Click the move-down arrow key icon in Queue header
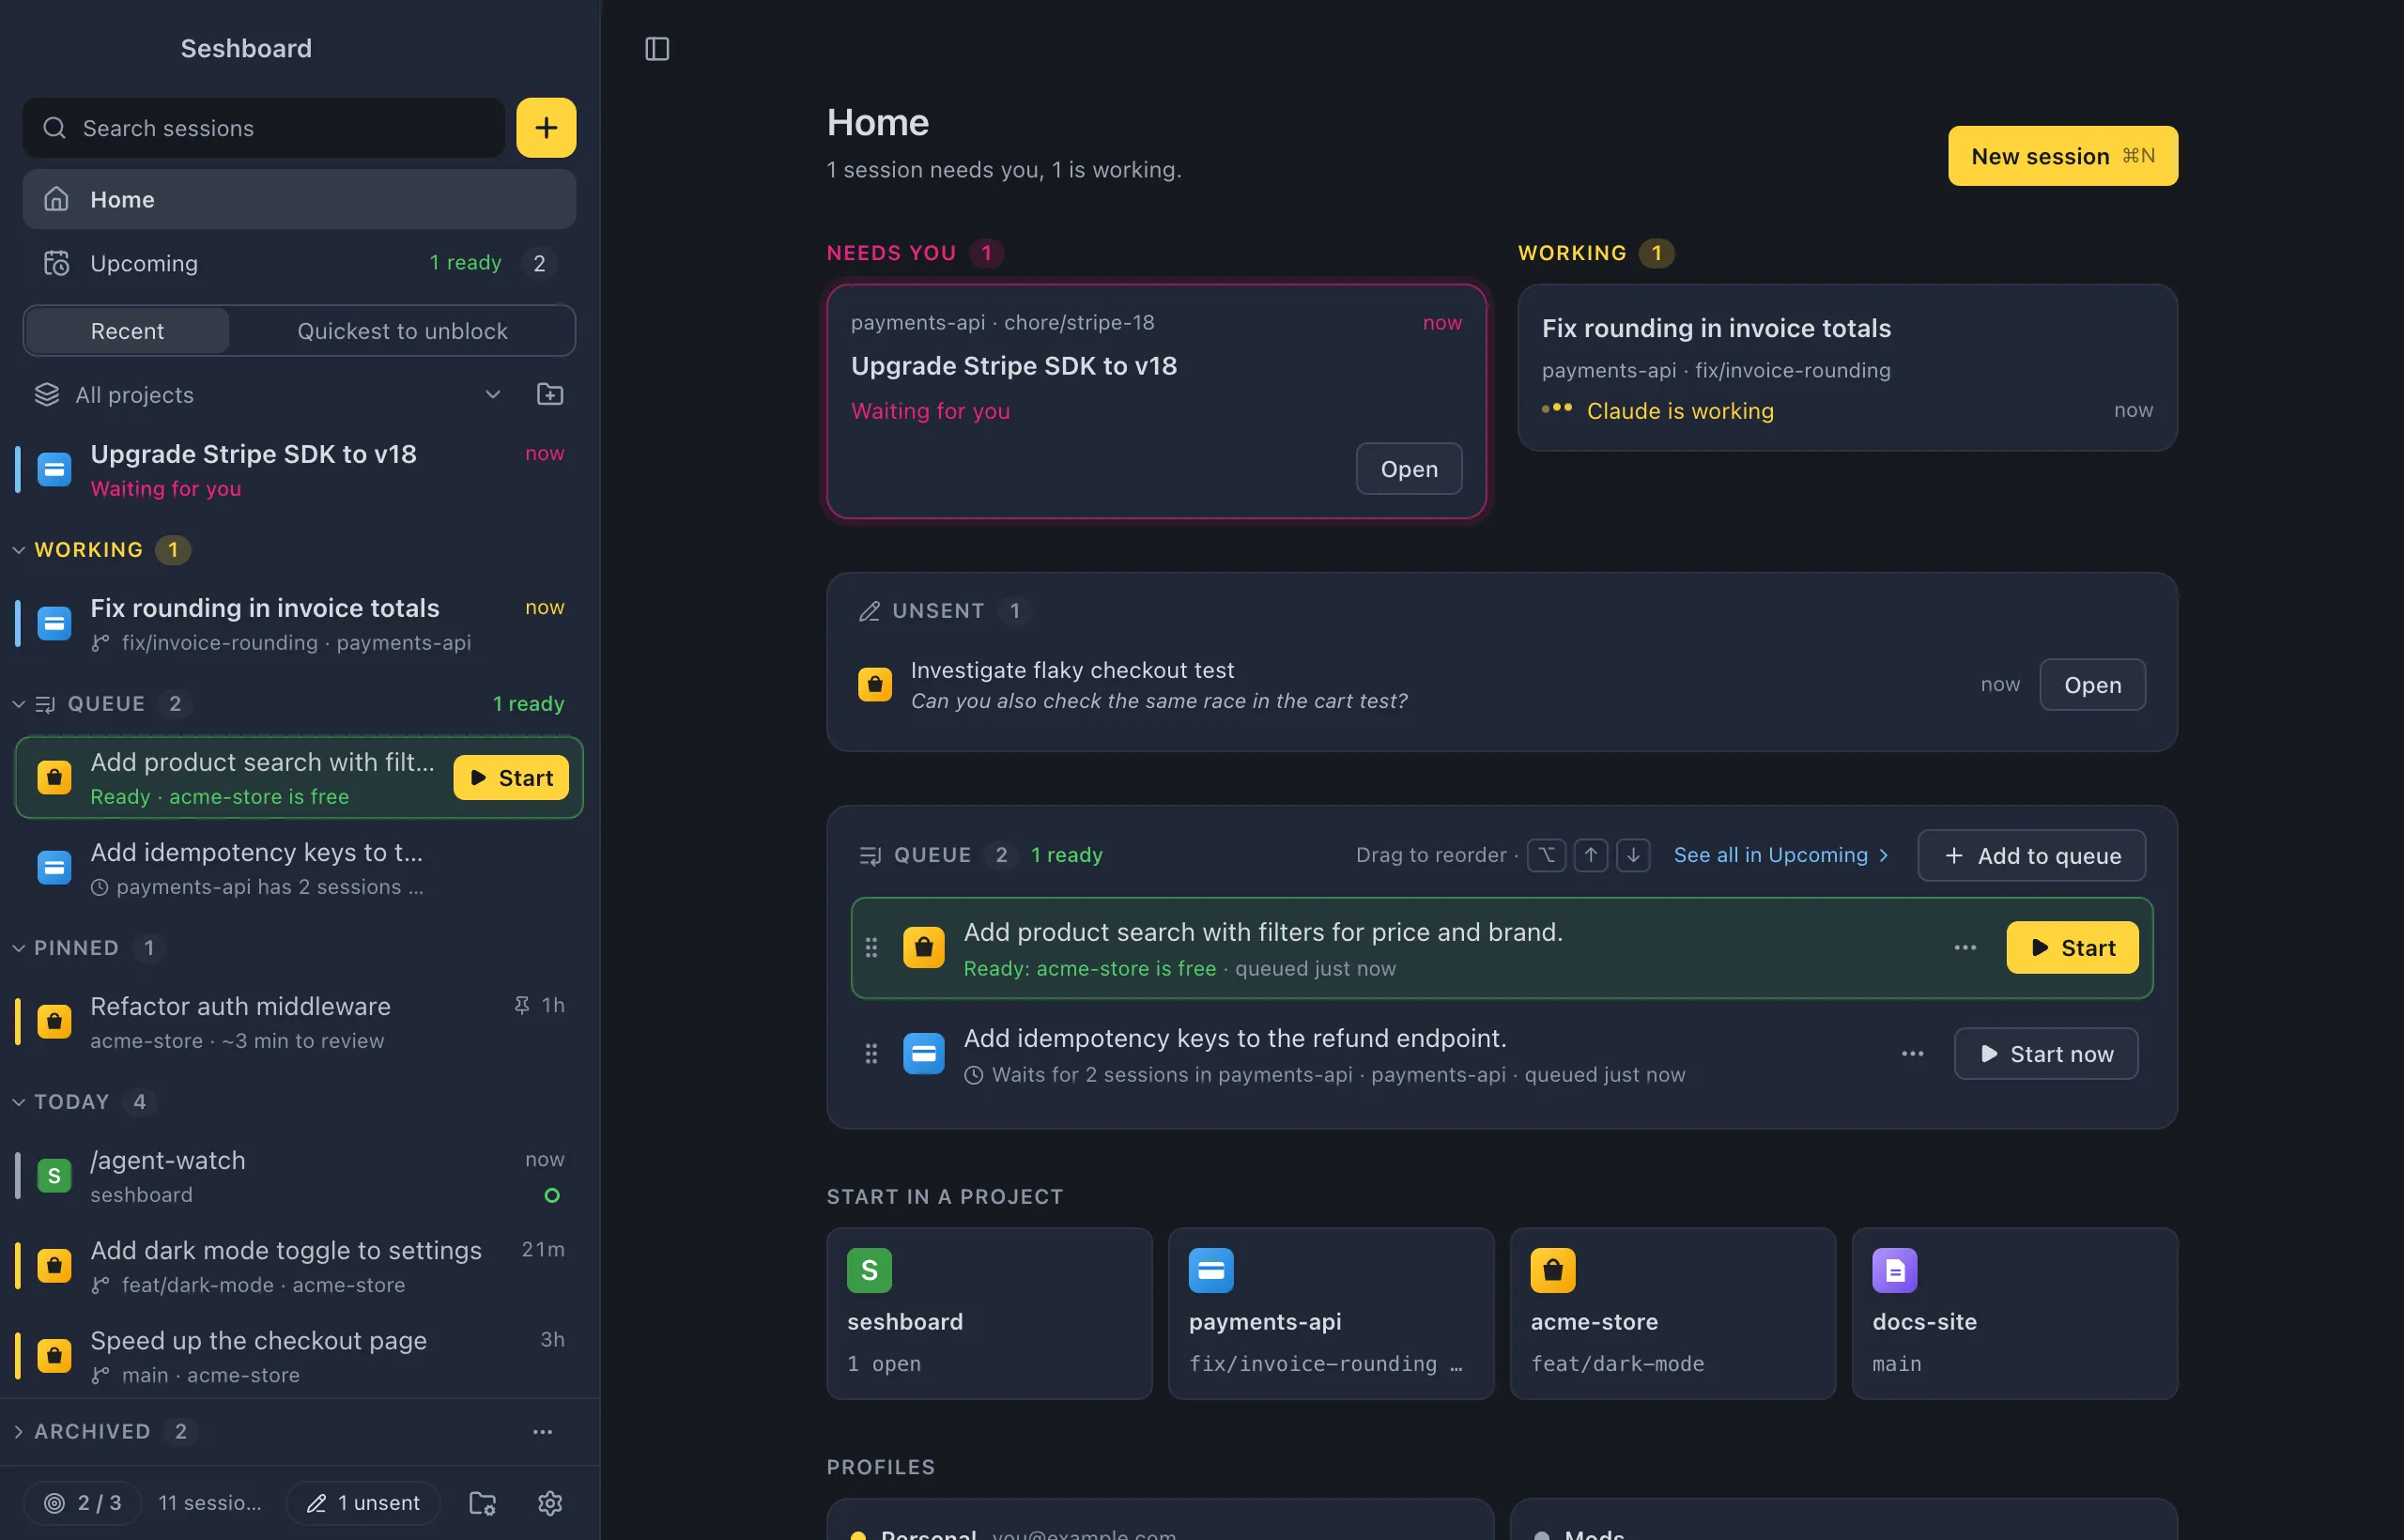 [x=1633, y=855]
